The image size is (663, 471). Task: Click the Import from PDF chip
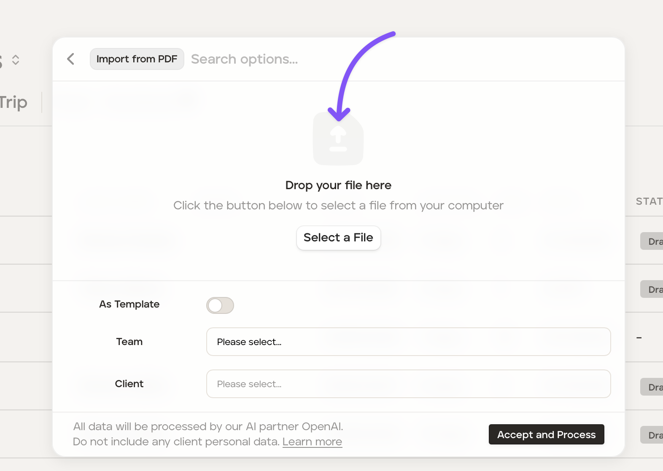[137, 59]
